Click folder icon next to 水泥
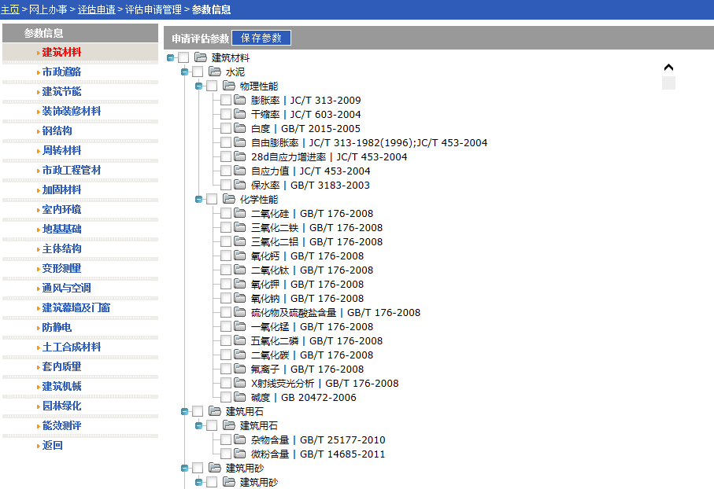 [x=215, y=72]
